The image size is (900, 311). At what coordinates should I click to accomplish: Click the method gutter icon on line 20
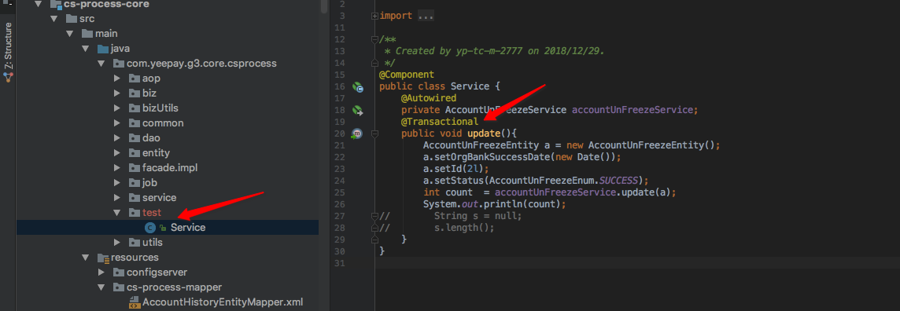(357, 134)
